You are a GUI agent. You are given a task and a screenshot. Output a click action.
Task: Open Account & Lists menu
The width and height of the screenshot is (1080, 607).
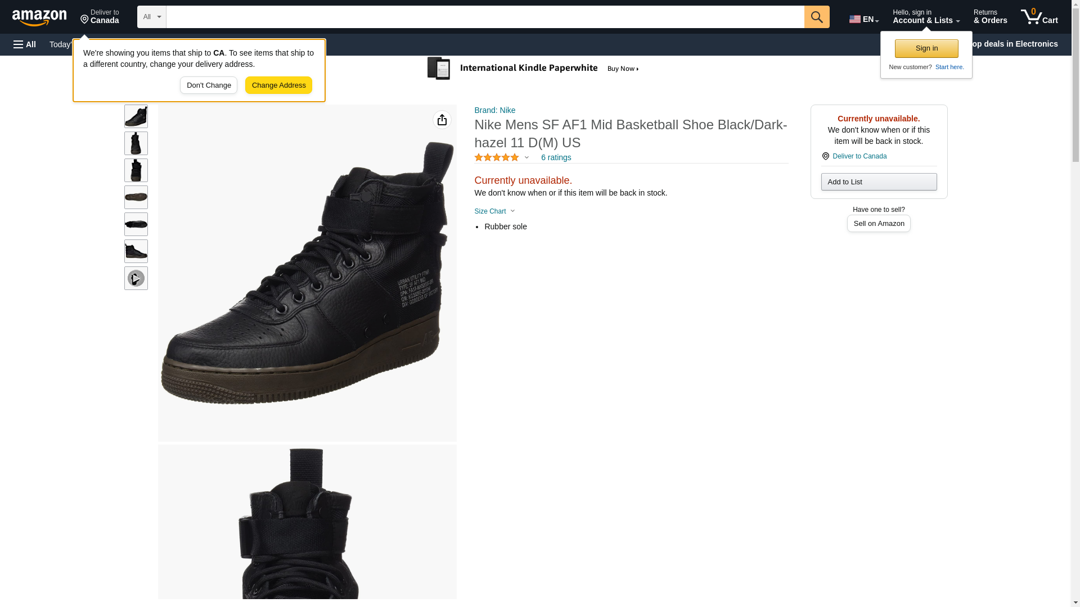pos(925,17)
